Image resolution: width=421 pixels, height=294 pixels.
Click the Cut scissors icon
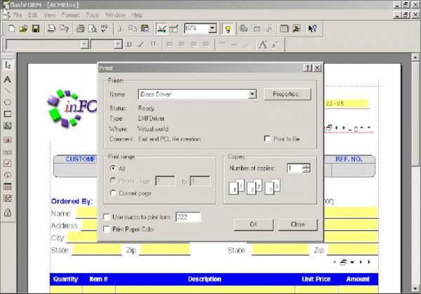(x=119, y=29)
